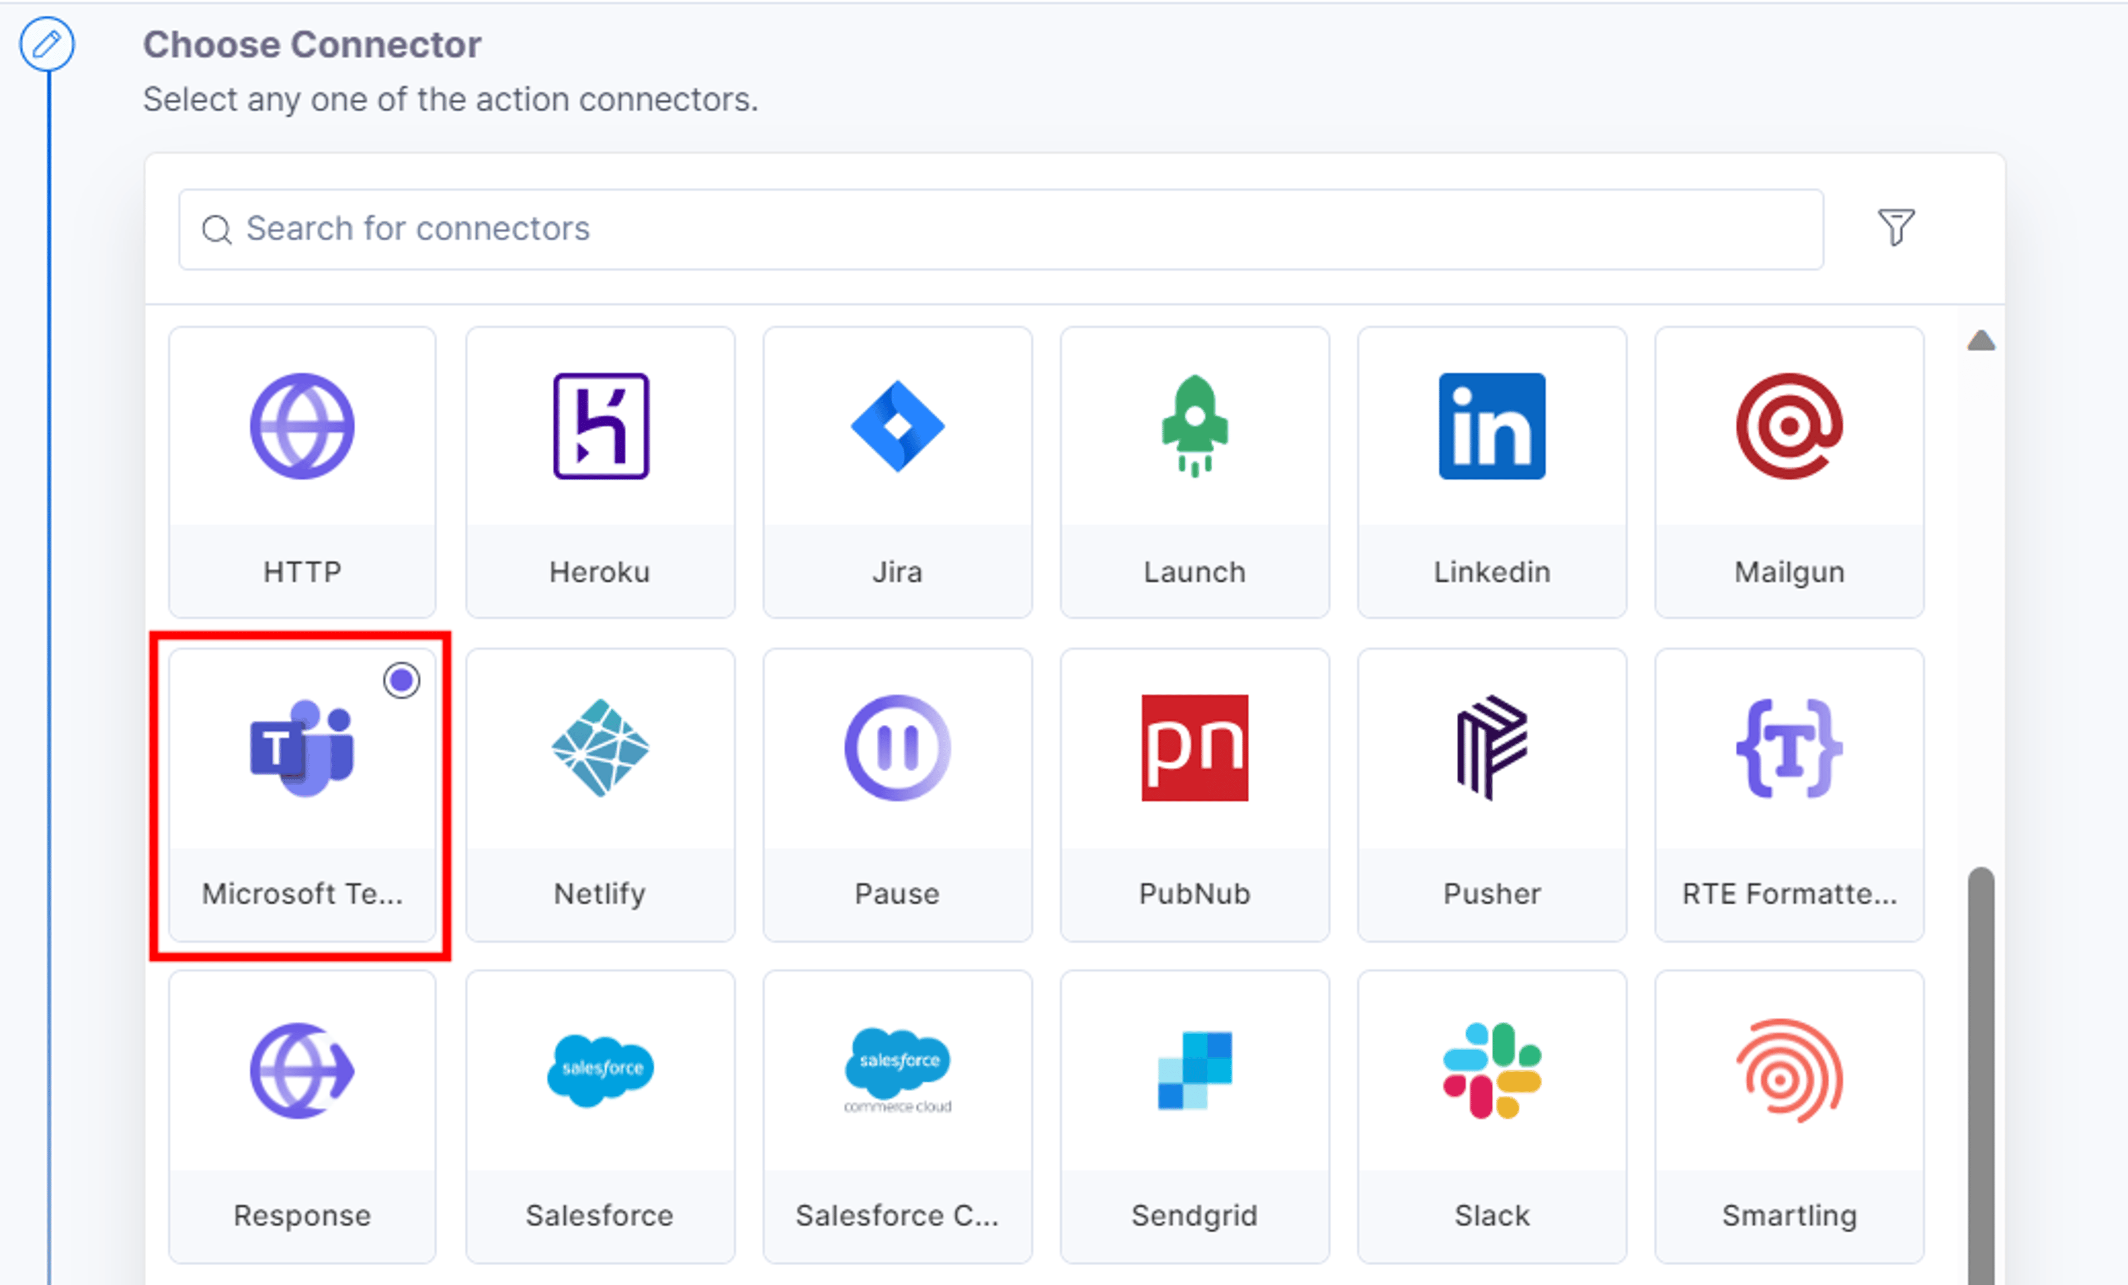Click the Salesforce C... label
This screenshot has height=1285, width=2128.
(x=897, y=1216)
